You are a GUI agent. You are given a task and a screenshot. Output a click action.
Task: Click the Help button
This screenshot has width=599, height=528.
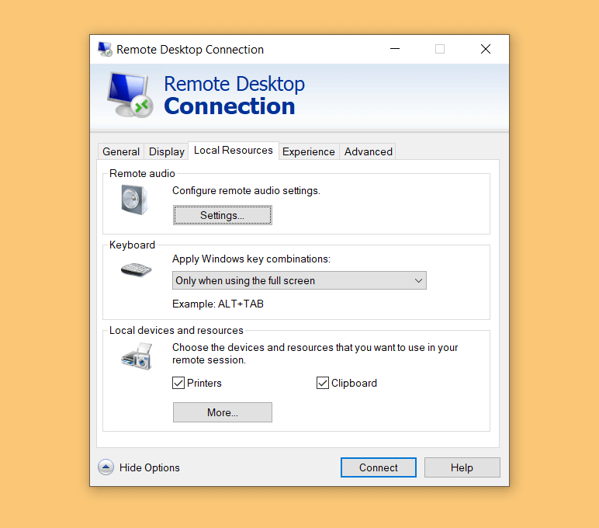pyautogui.click(x=462, y=467)
